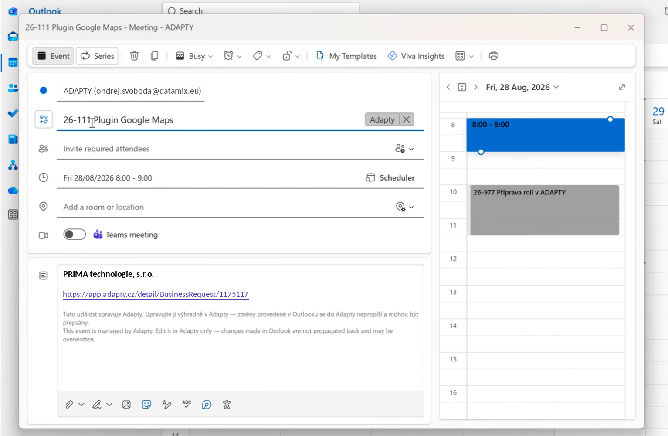Click the duplicate event icon next to trash

(x=154, y=56)
